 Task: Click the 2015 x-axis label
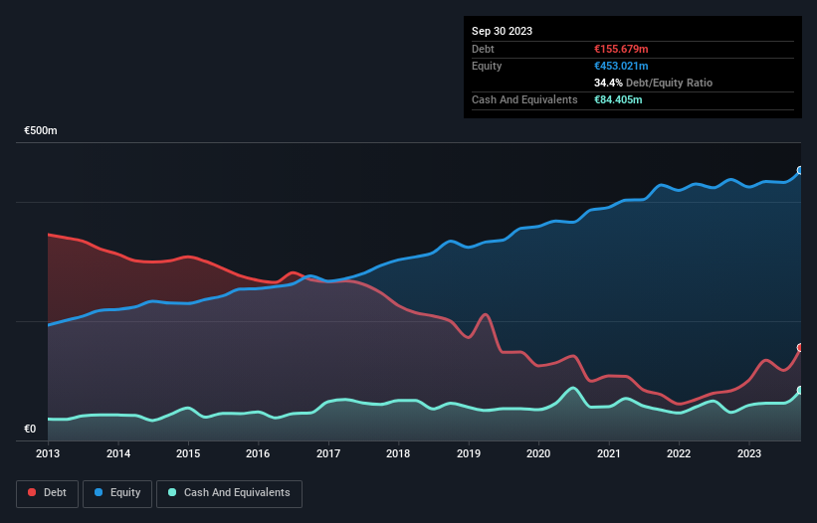[x=188, y=453]
